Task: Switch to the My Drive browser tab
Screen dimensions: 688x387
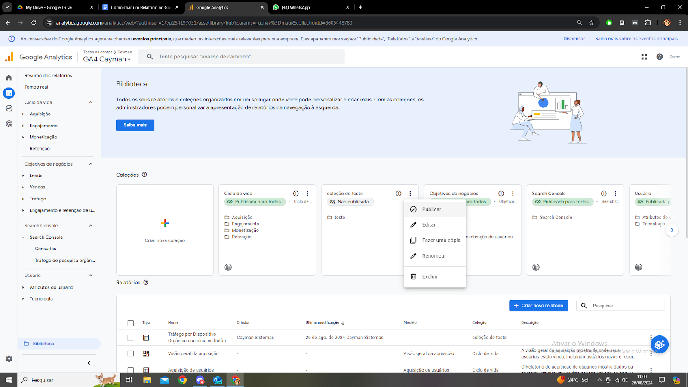Action: tap(55, 7)
